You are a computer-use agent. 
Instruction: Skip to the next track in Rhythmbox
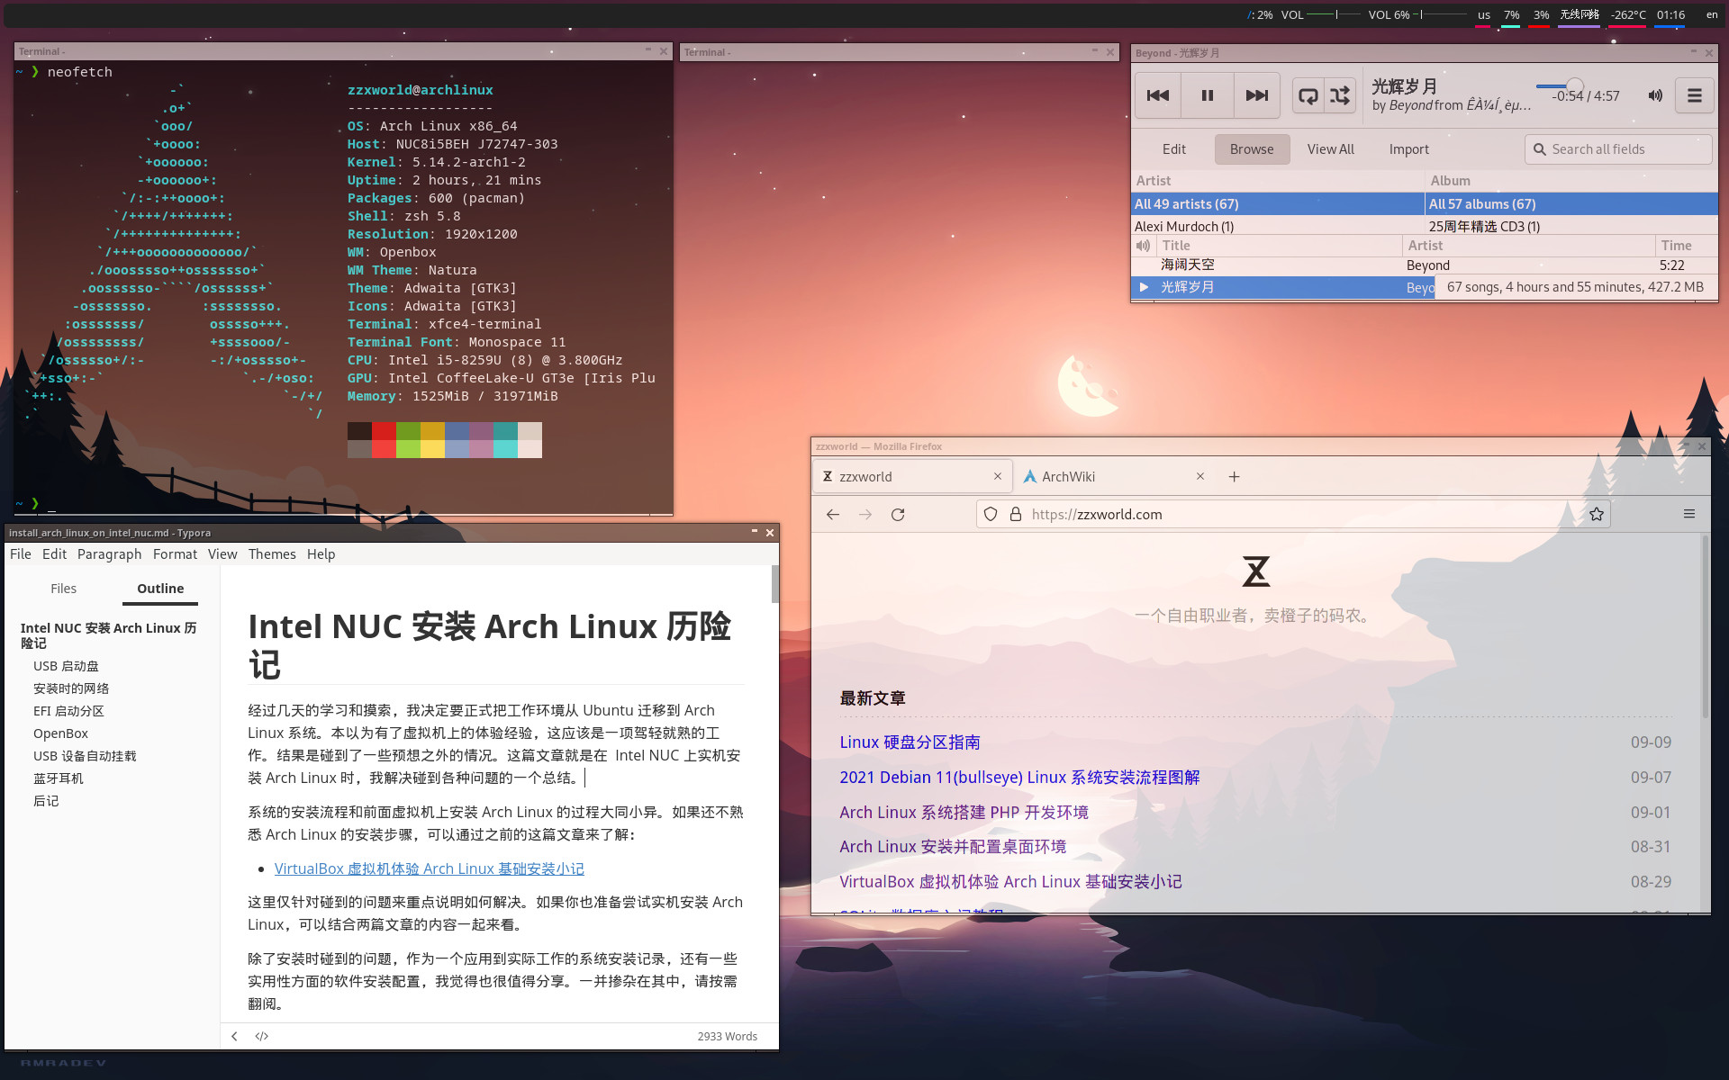(1256, 94)
